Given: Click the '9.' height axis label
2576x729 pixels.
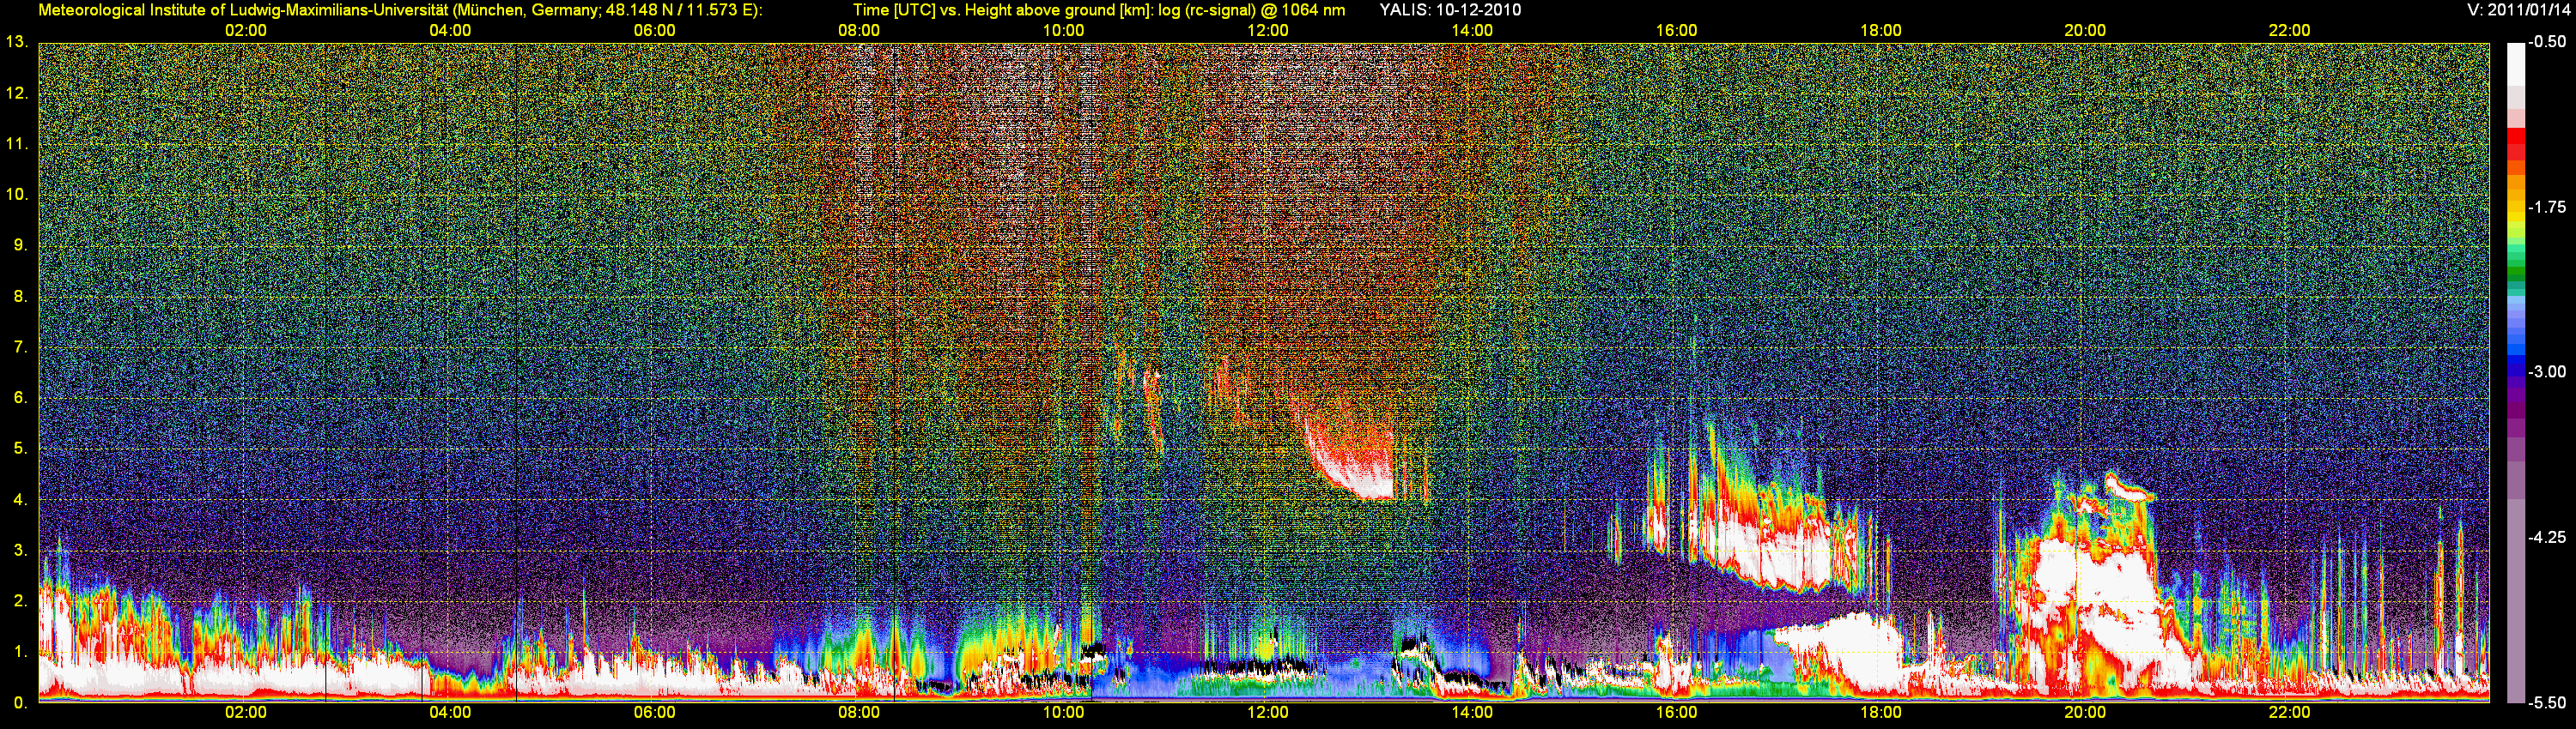Looking at the screenshot, I should click(20, 244).
